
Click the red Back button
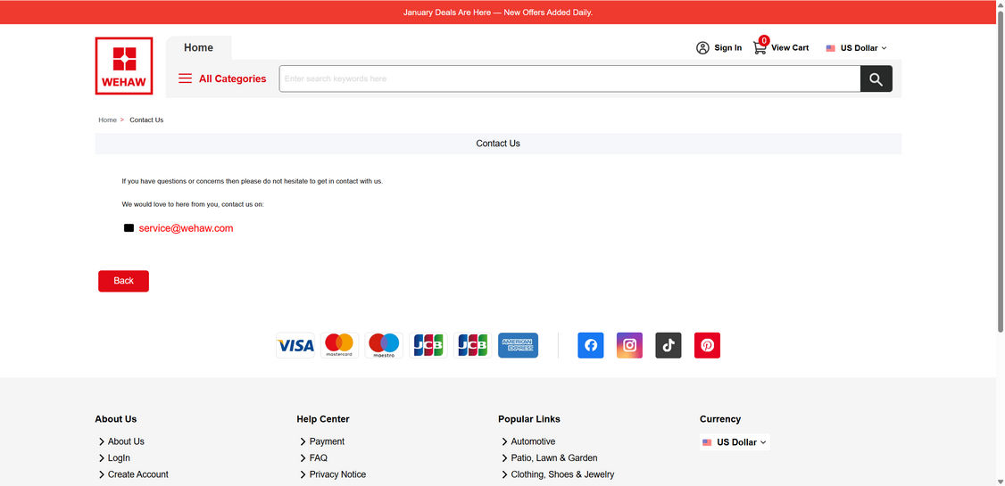pyautogui.click(x=124, y=281)
